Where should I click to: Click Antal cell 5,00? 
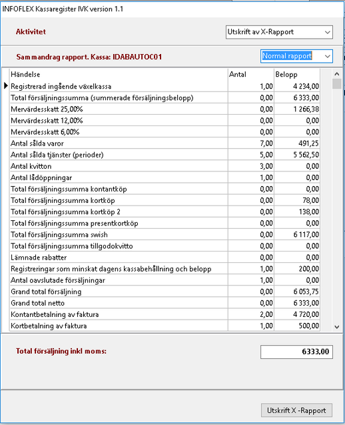tap(251, 155)
